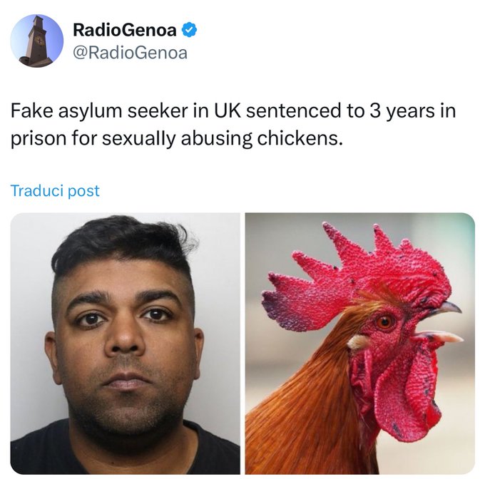Open the right rooster photo
The image size is (485, 479).
click(x=360, y=344)
